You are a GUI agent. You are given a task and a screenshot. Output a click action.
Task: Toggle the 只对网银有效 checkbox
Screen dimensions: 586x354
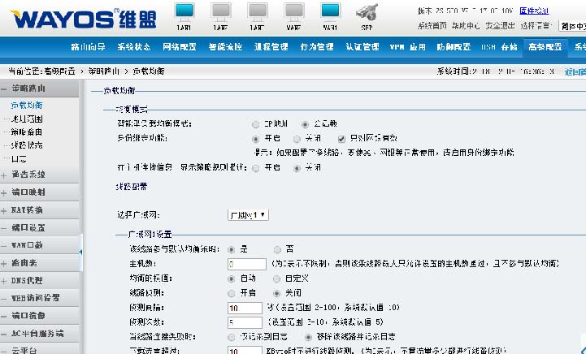pos(341,139)
